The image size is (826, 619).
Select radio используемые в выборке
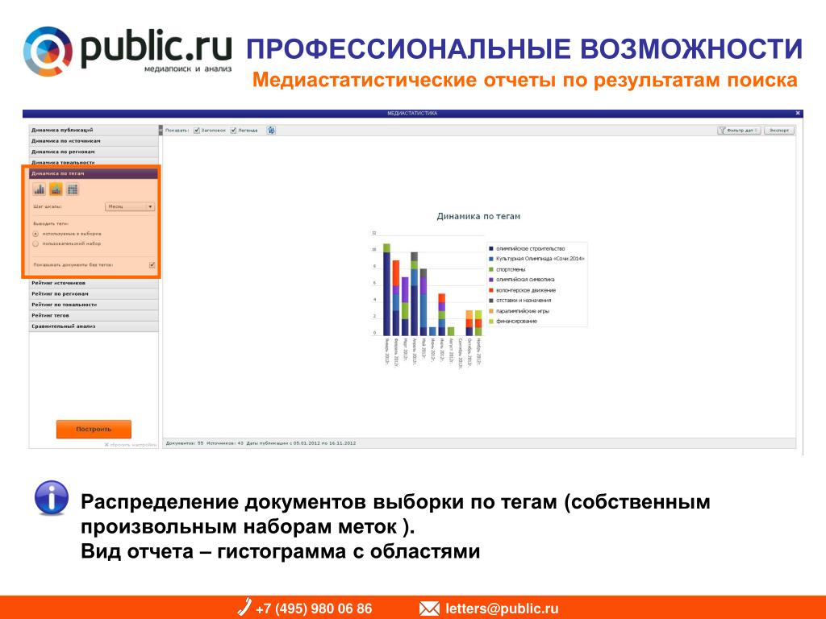pos(35,233)
